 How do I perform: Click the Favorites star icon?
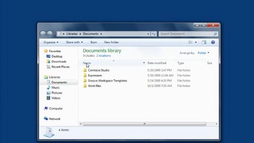(46, 51)
